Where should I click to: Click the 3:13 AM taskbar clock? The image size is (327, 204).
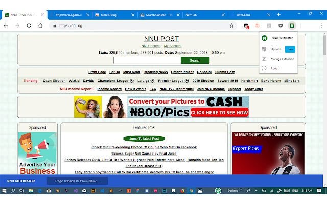coord(307,190)
